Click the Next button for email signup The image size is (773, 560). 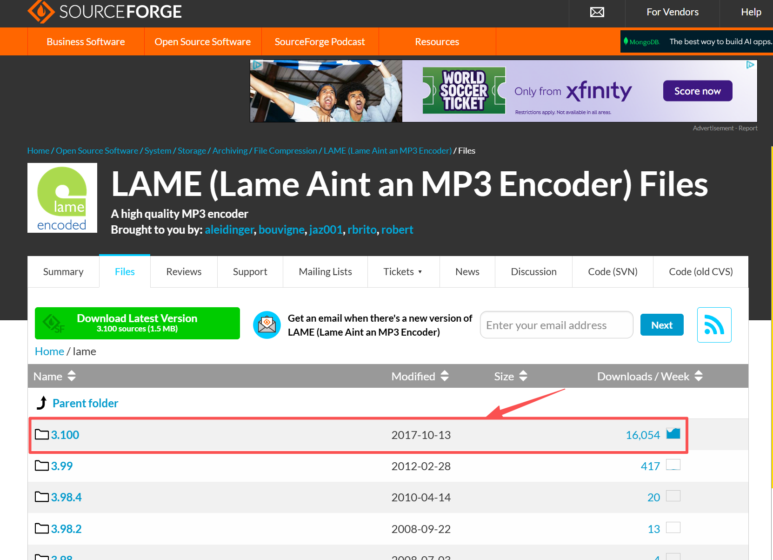point(662,325)
